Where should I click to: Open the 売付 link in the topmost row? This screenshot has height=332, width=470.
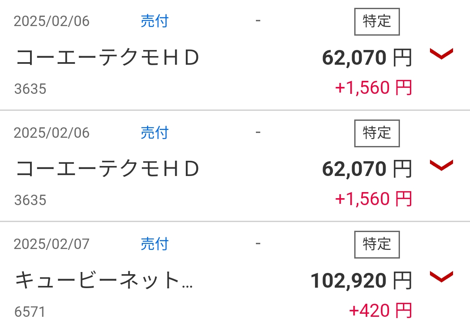(154, 21)
